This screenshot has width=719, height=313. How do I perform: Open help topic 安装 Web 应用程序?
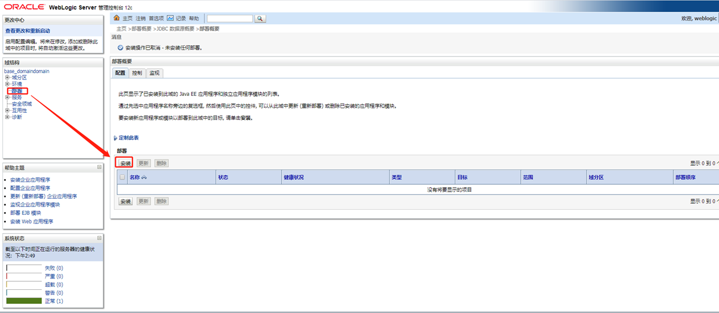(32, 222)
